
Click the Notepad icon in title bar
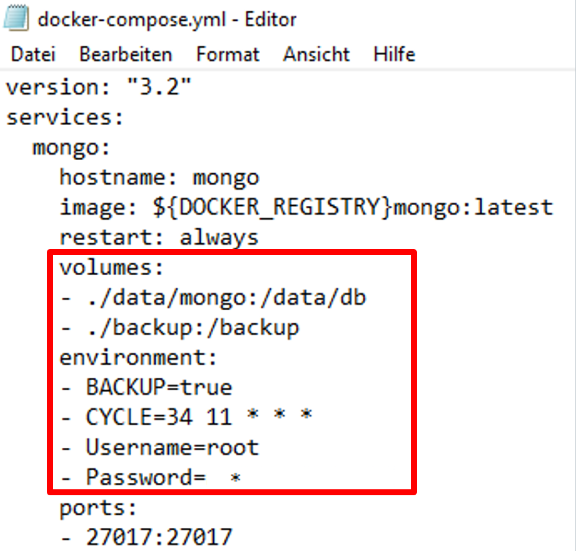(x=17, y=19)
